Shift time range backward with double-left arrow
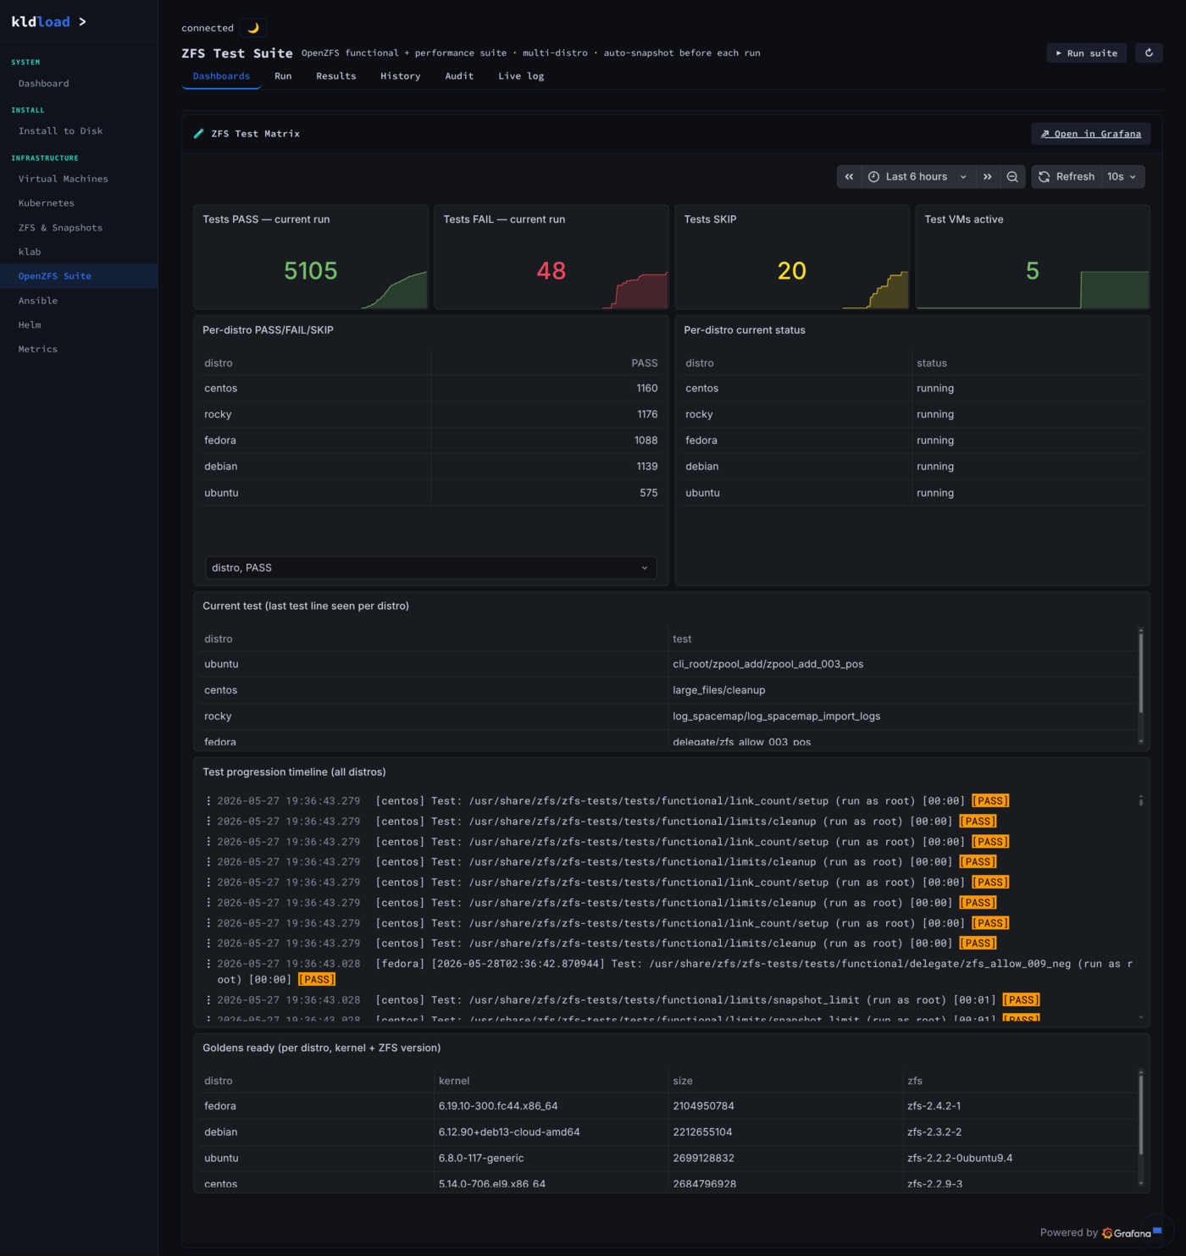Viewport: 1186px width, 1256px height. [849, 177]
